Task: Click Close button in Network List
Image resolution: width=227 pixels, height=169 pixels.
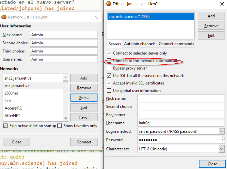Action: 16,142
